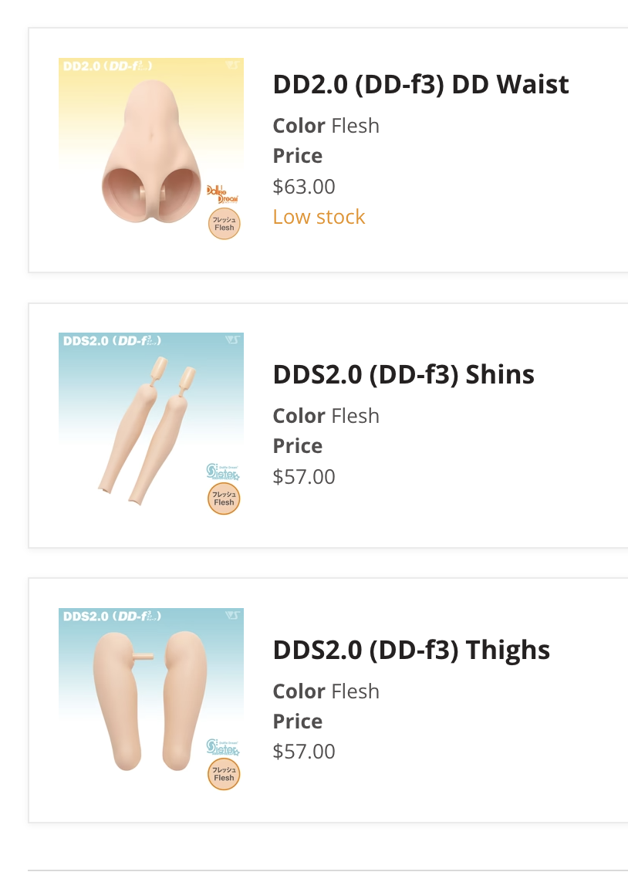
Task: Click the $63.00 price of DD Waist
Action: coord(304,187)
